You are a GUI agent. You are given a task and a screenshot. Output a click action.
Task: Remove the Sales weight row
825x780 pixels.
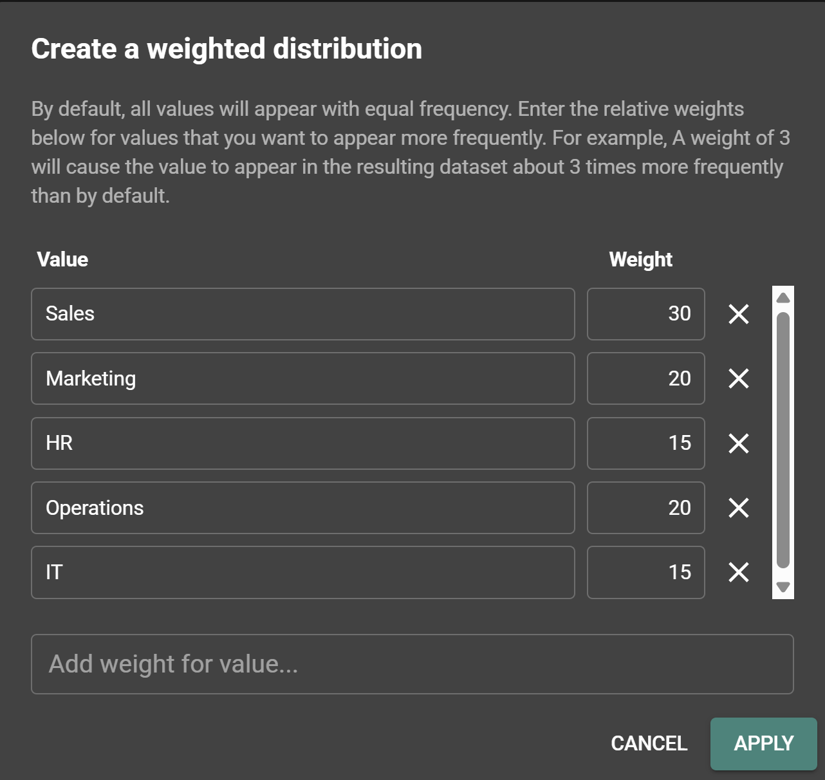click(739, 314)
